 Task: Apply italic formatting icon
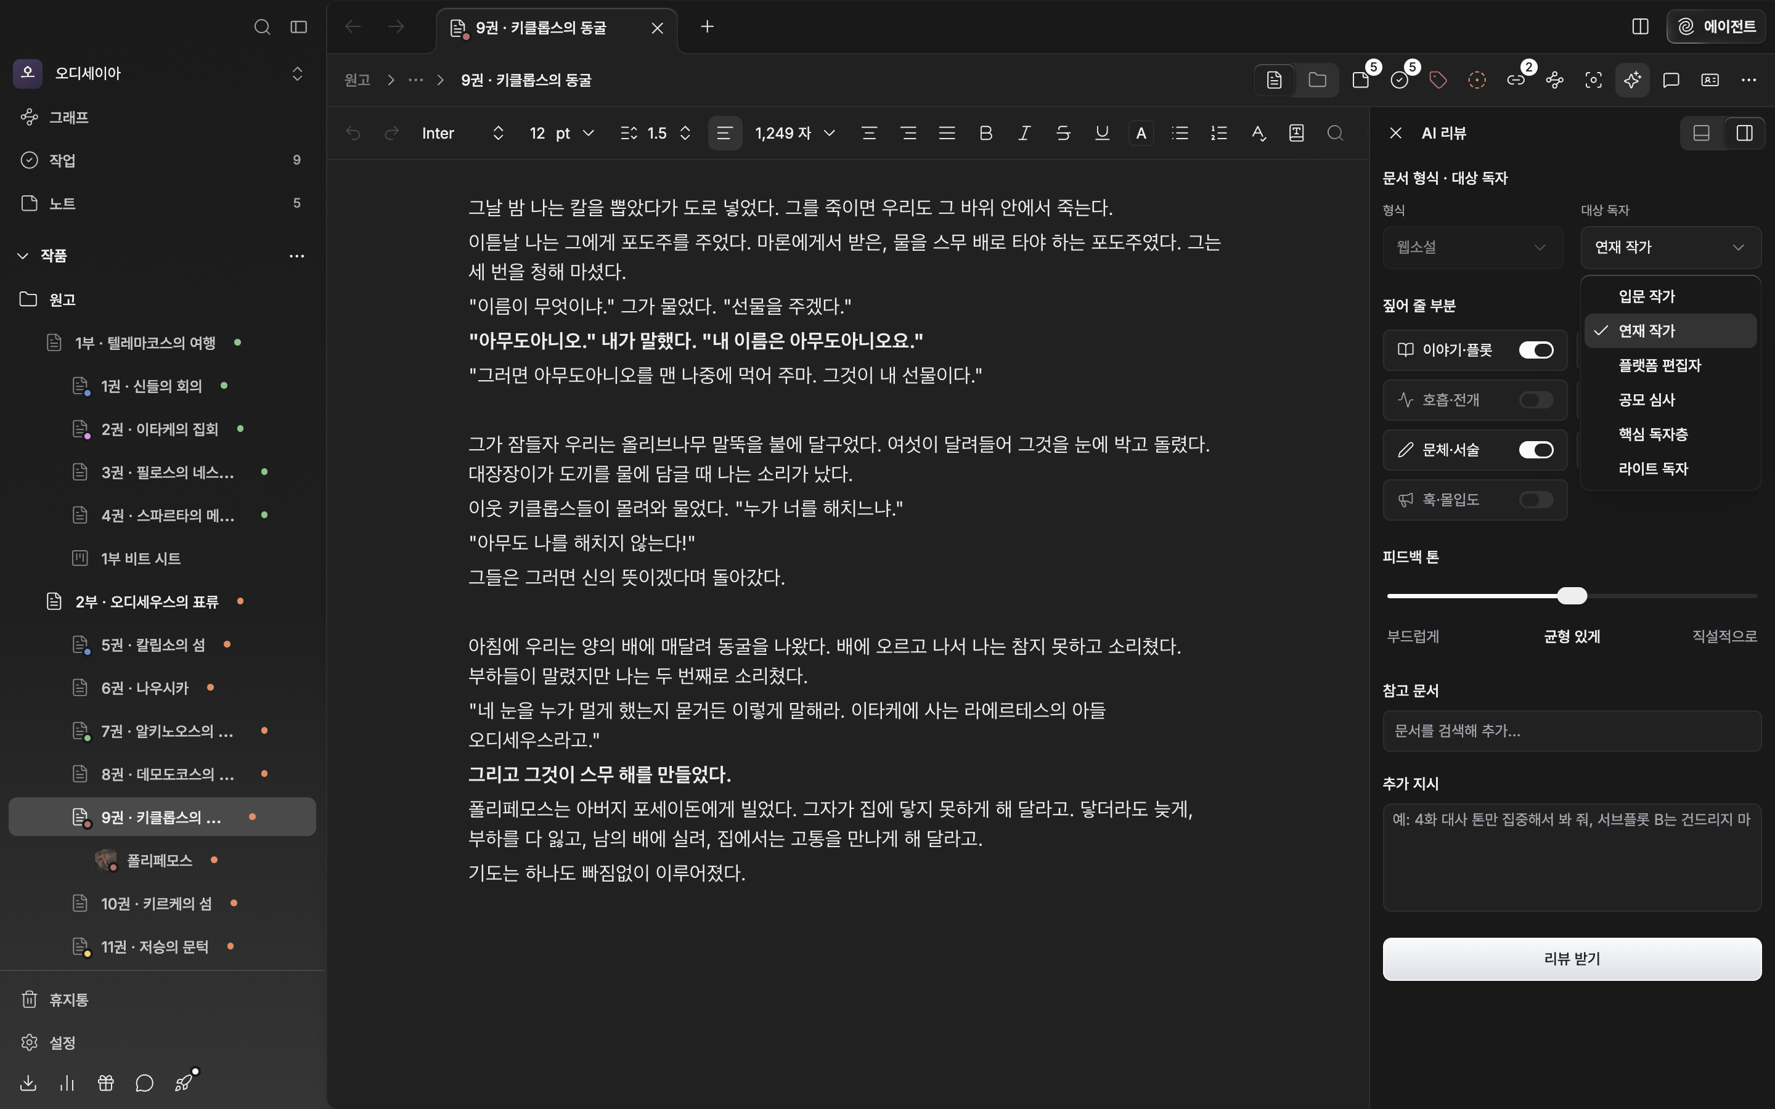pyautogui.click(x=1024, y=132)
